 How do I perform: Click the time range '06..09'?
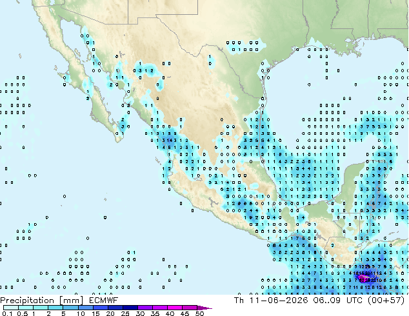click(326, 301)
